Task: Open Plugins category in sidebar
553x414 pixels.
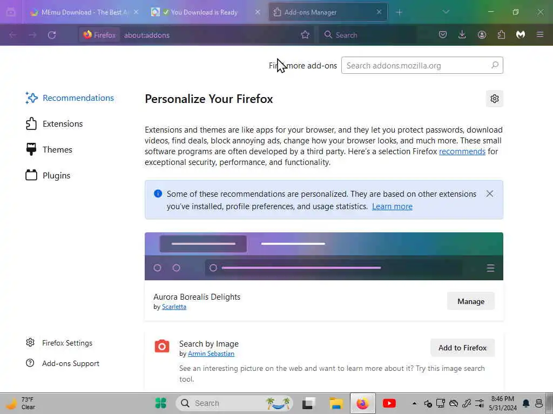Action: pos(48,175)
